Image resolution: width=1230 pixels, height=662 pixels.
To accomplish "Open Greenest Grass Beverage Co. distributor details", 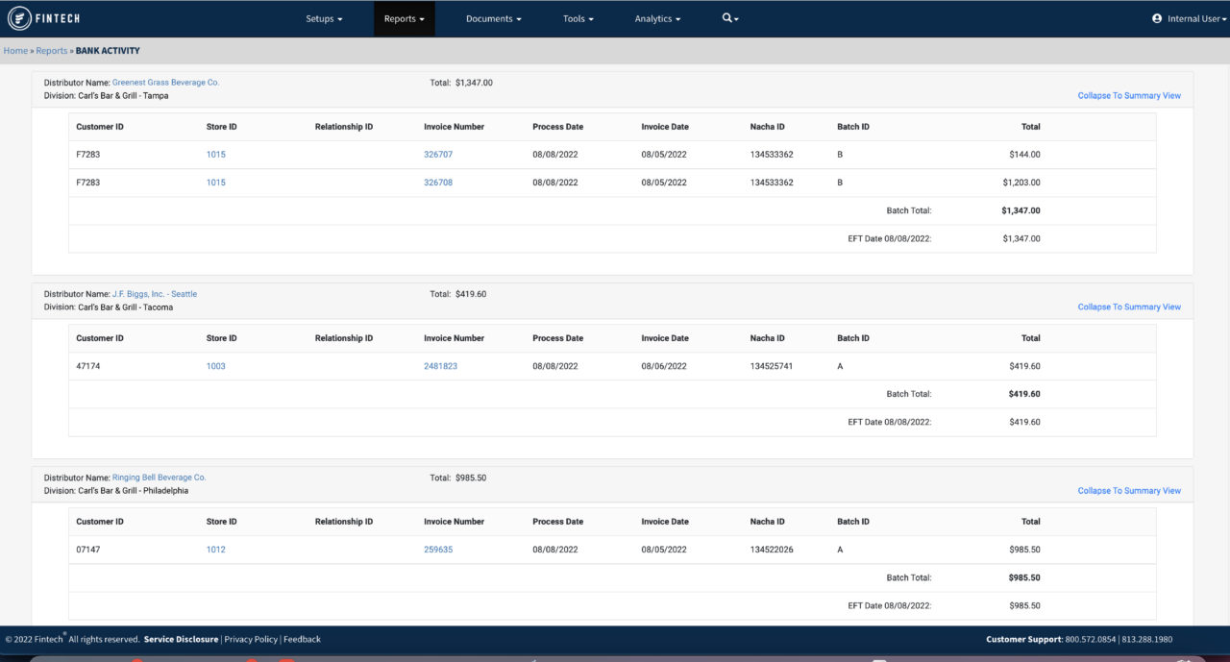I will pos(165,82).
